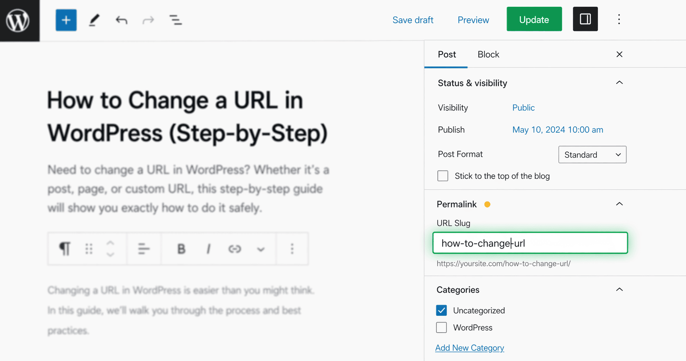Click the Visibility label
Image resolution: width=686 pixels, height=361 pixels.
point(453,108)
